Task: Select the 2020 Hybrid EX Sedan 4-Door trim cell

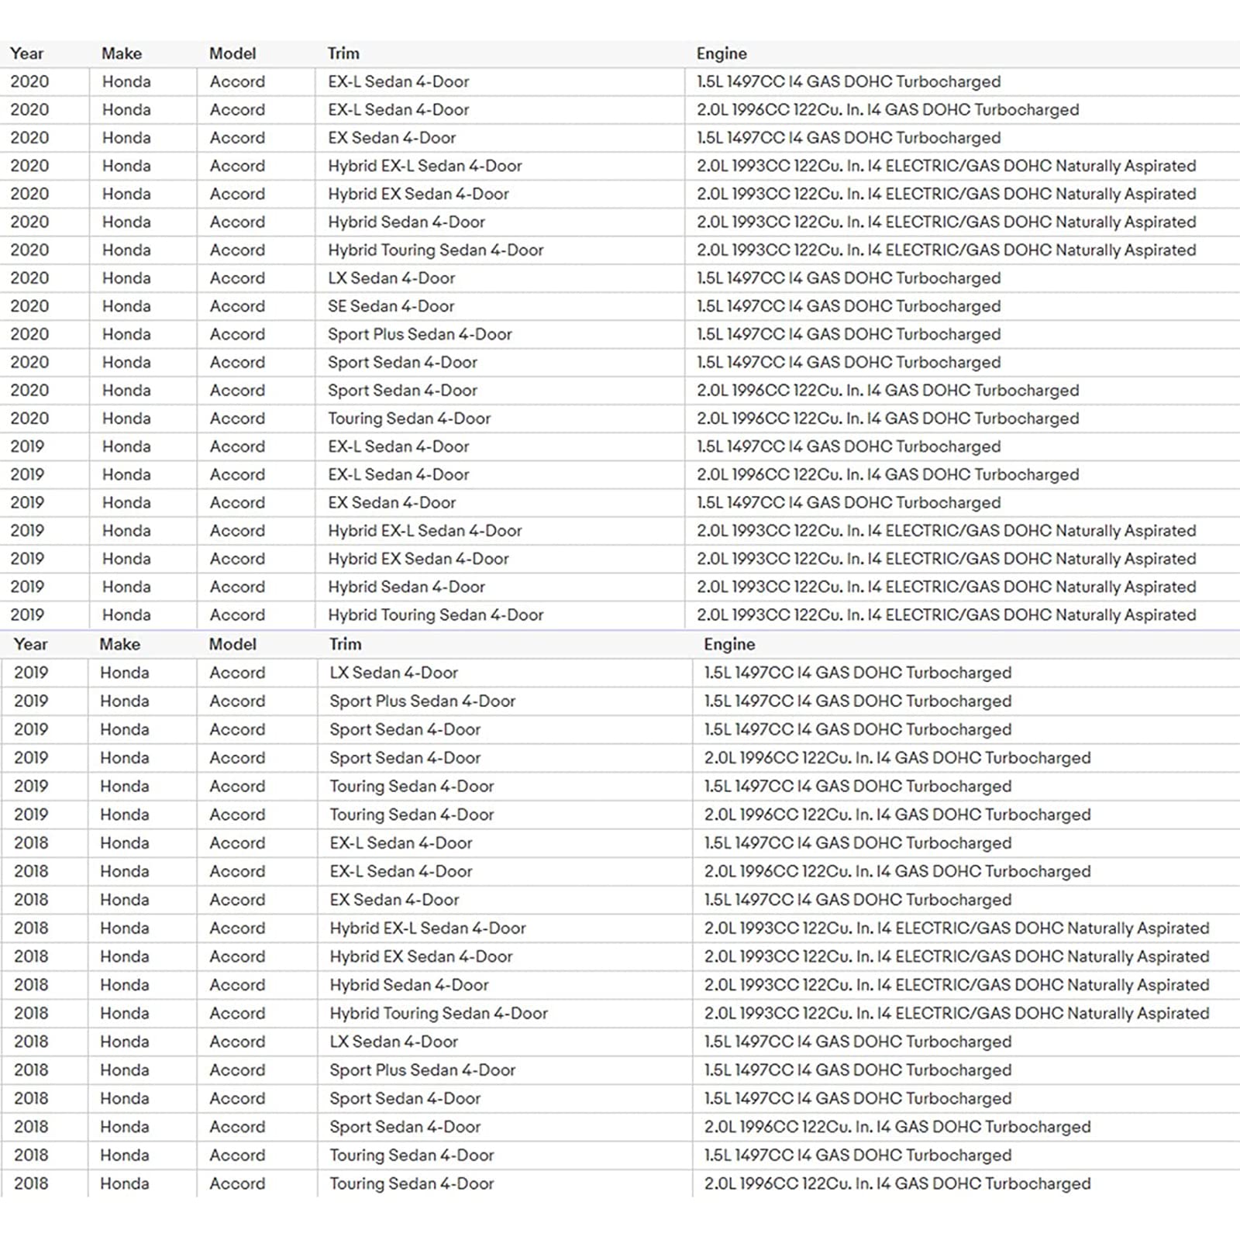Action: click(500, 194)
